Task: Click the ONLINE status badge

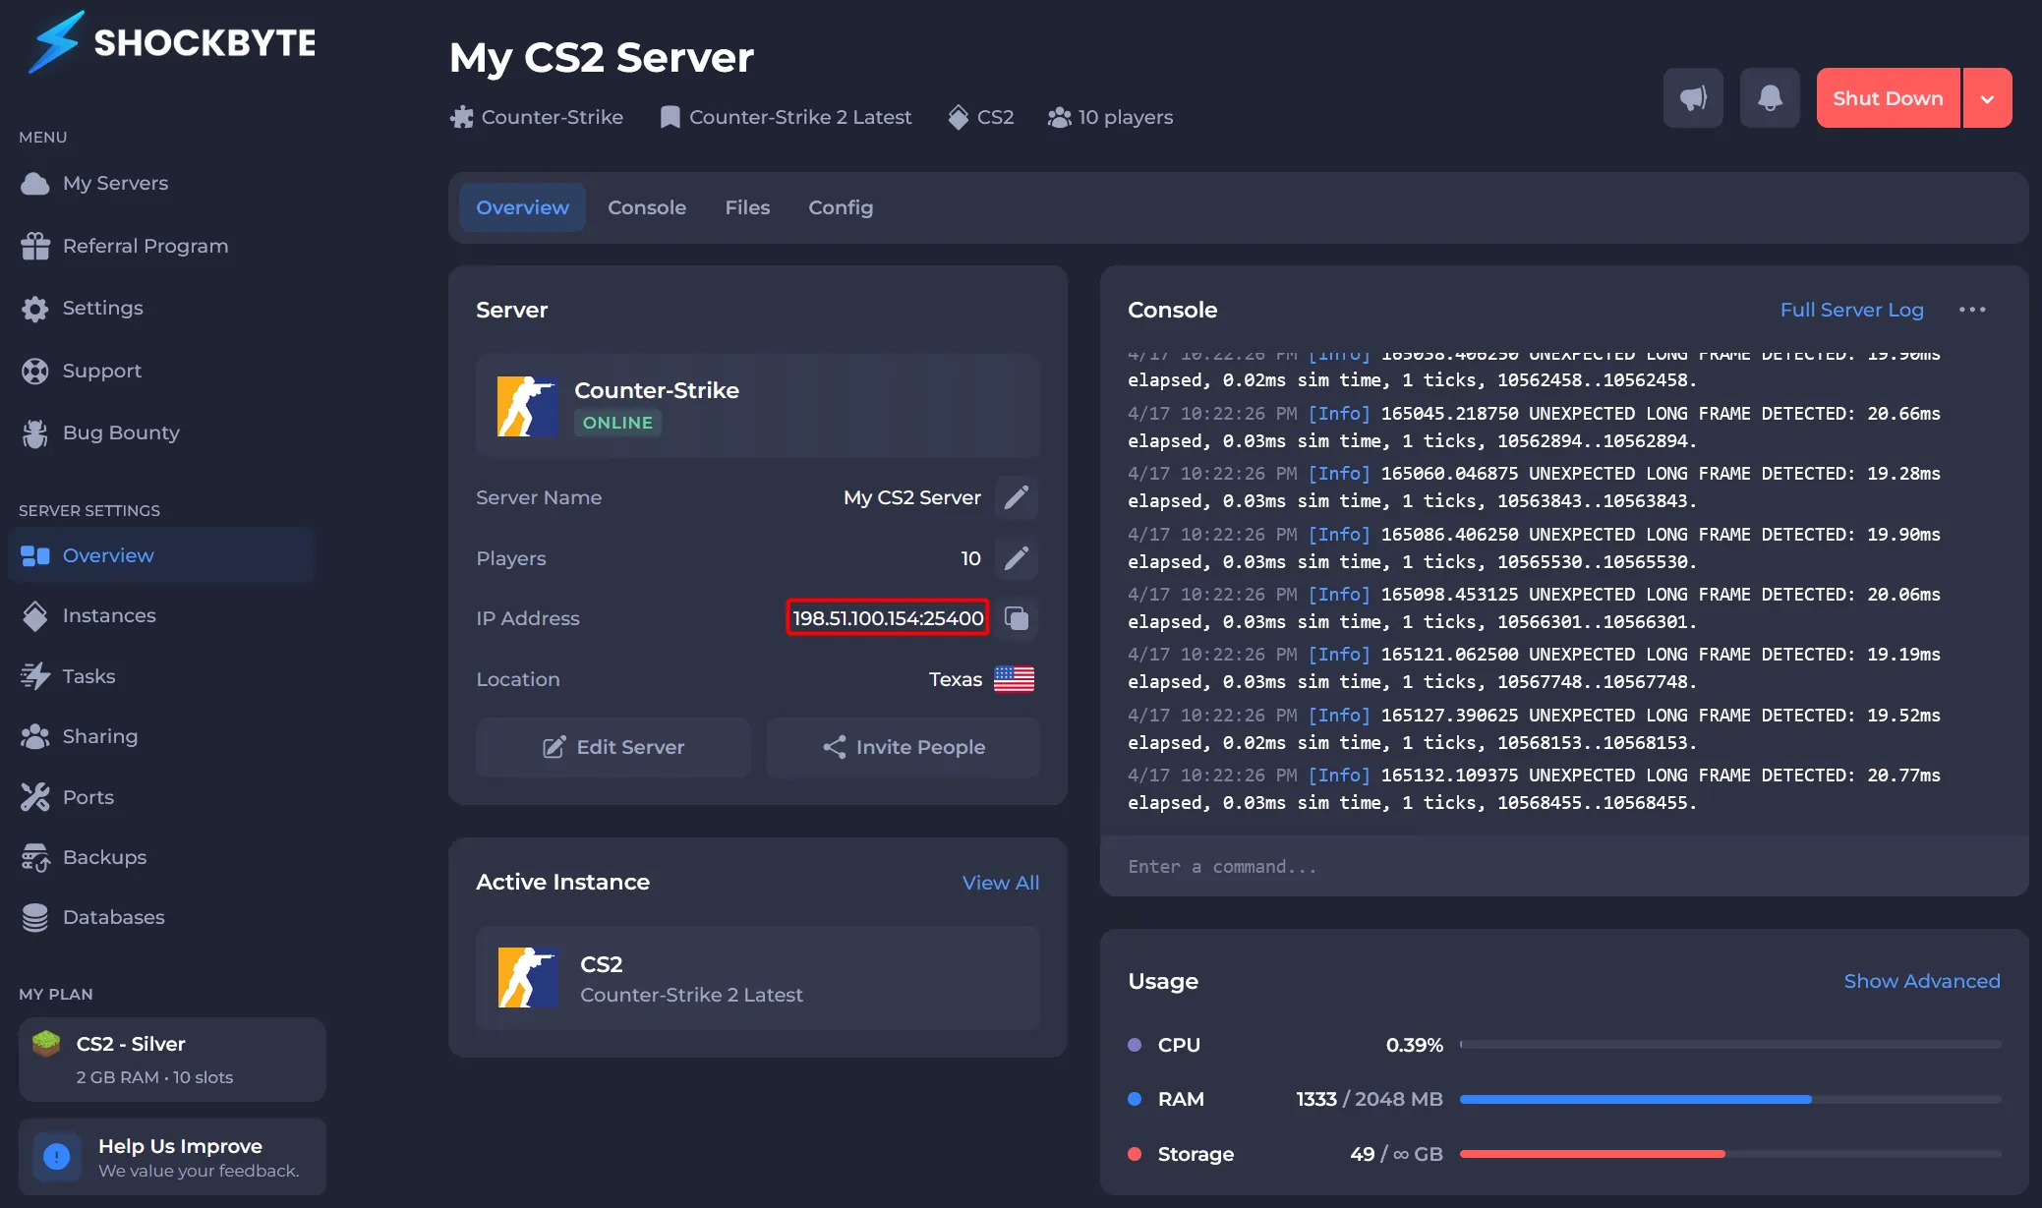Action: [x=617, y=423]
